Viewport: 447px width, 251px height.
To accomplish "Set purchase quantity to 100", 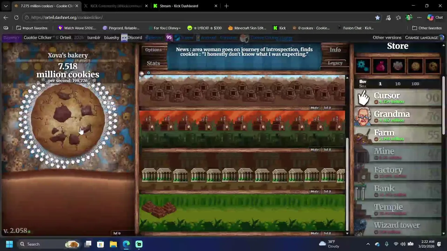I will pos(415,84).
